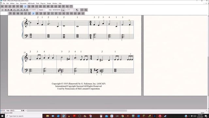209x118 pixels.
Task: Go to the next page button
Action: (22, 111)
